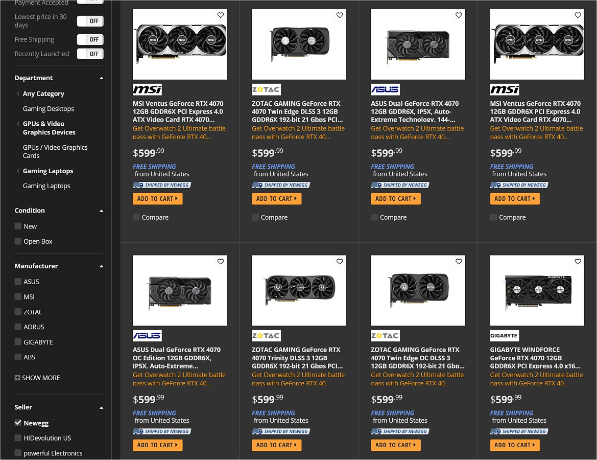Select GPUs & Video Graphics Devices category
This screenshot has width=597, height=460.
[x=49, y=128]
